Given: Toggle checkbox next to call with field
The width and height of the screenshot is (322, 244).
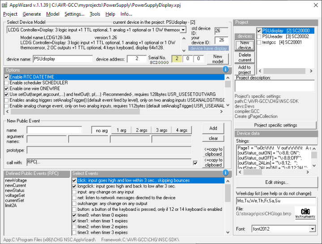Looking at the screenshot, I should point(195,163).
